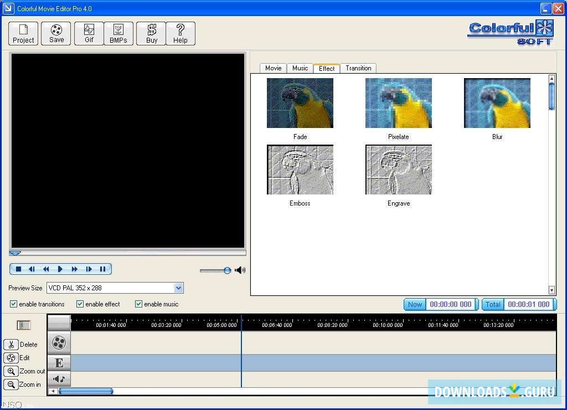Select the music track speaker icon
Image resolution: width=567 pixels, height=410 pixels.
coord(59,379)
